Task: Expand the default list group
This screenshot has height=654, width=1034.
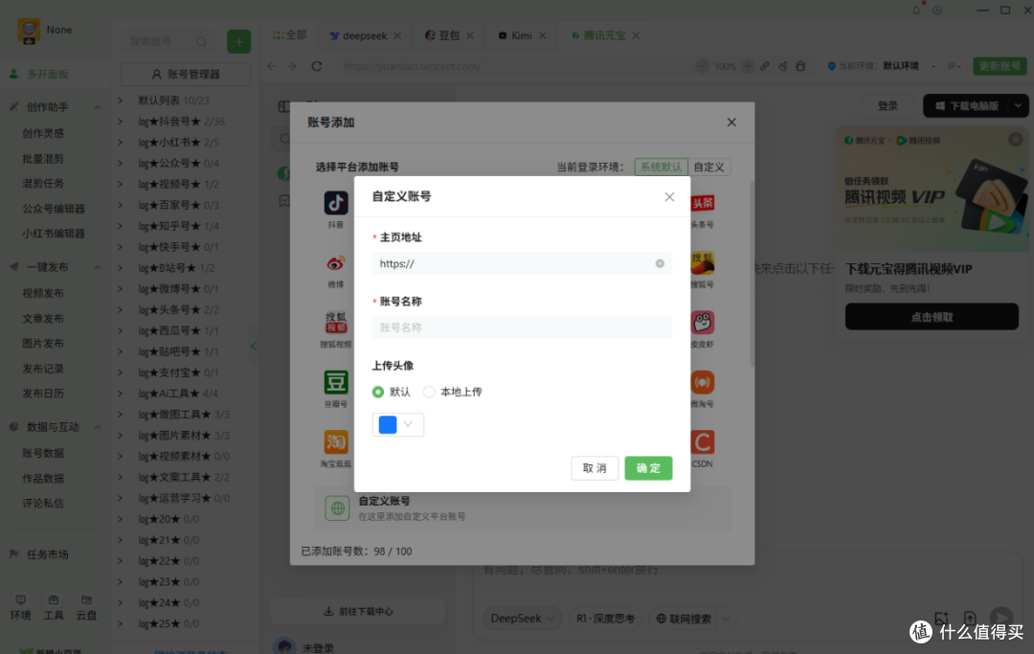Action: tap(121, 101)
